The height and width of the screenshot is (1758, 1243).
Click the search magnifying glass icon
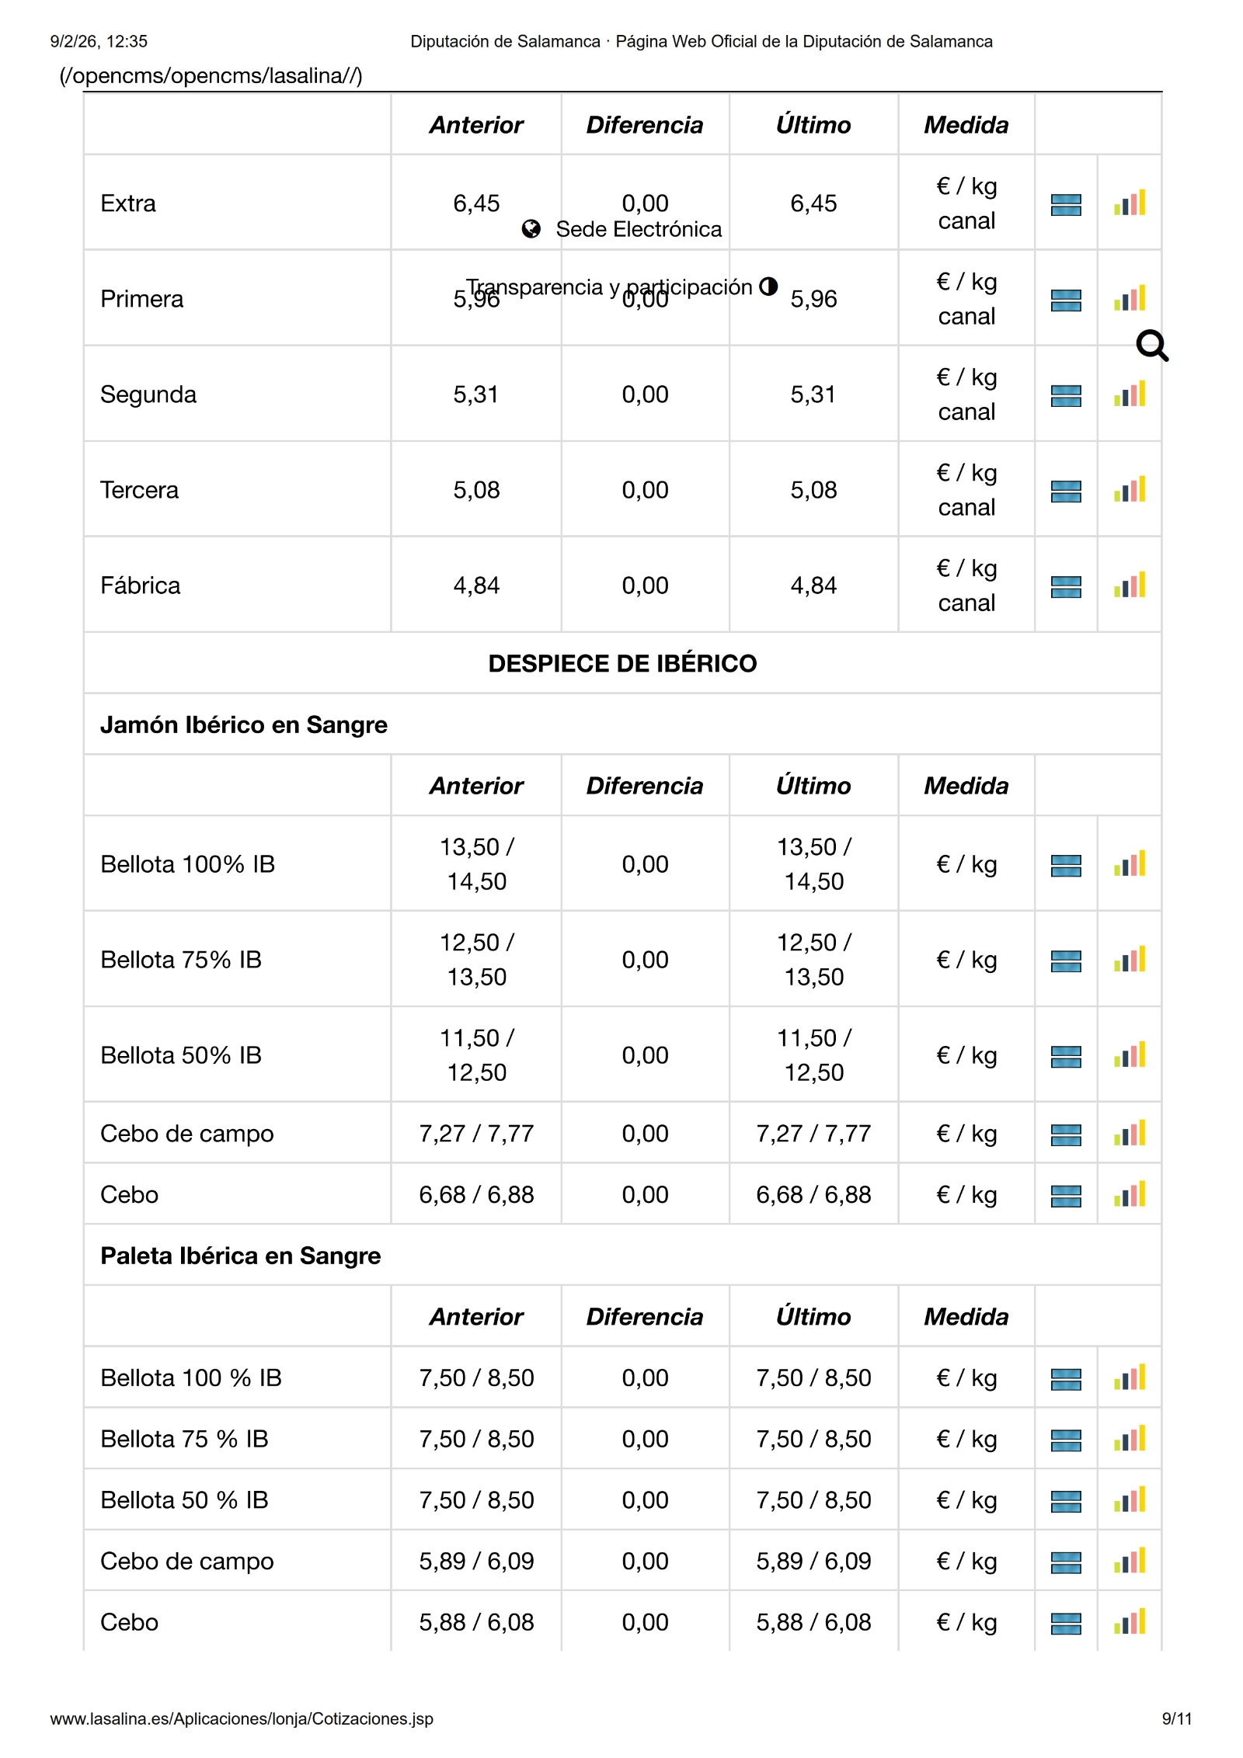(x=1151, y=346)
